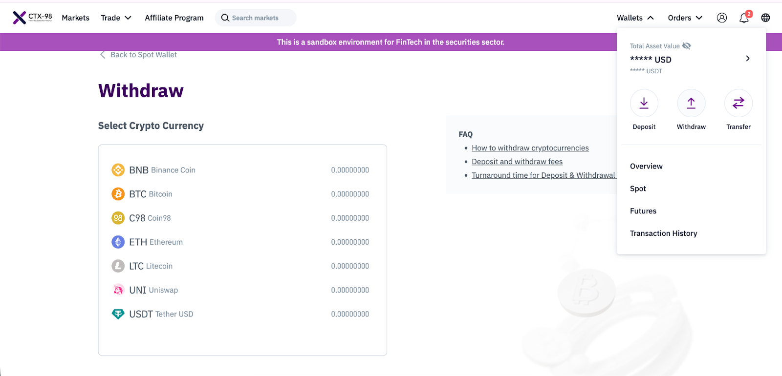Click the Deposit label in the wallet panel
The width and height of the screenshot is (782, 376).
coord(644,126)
